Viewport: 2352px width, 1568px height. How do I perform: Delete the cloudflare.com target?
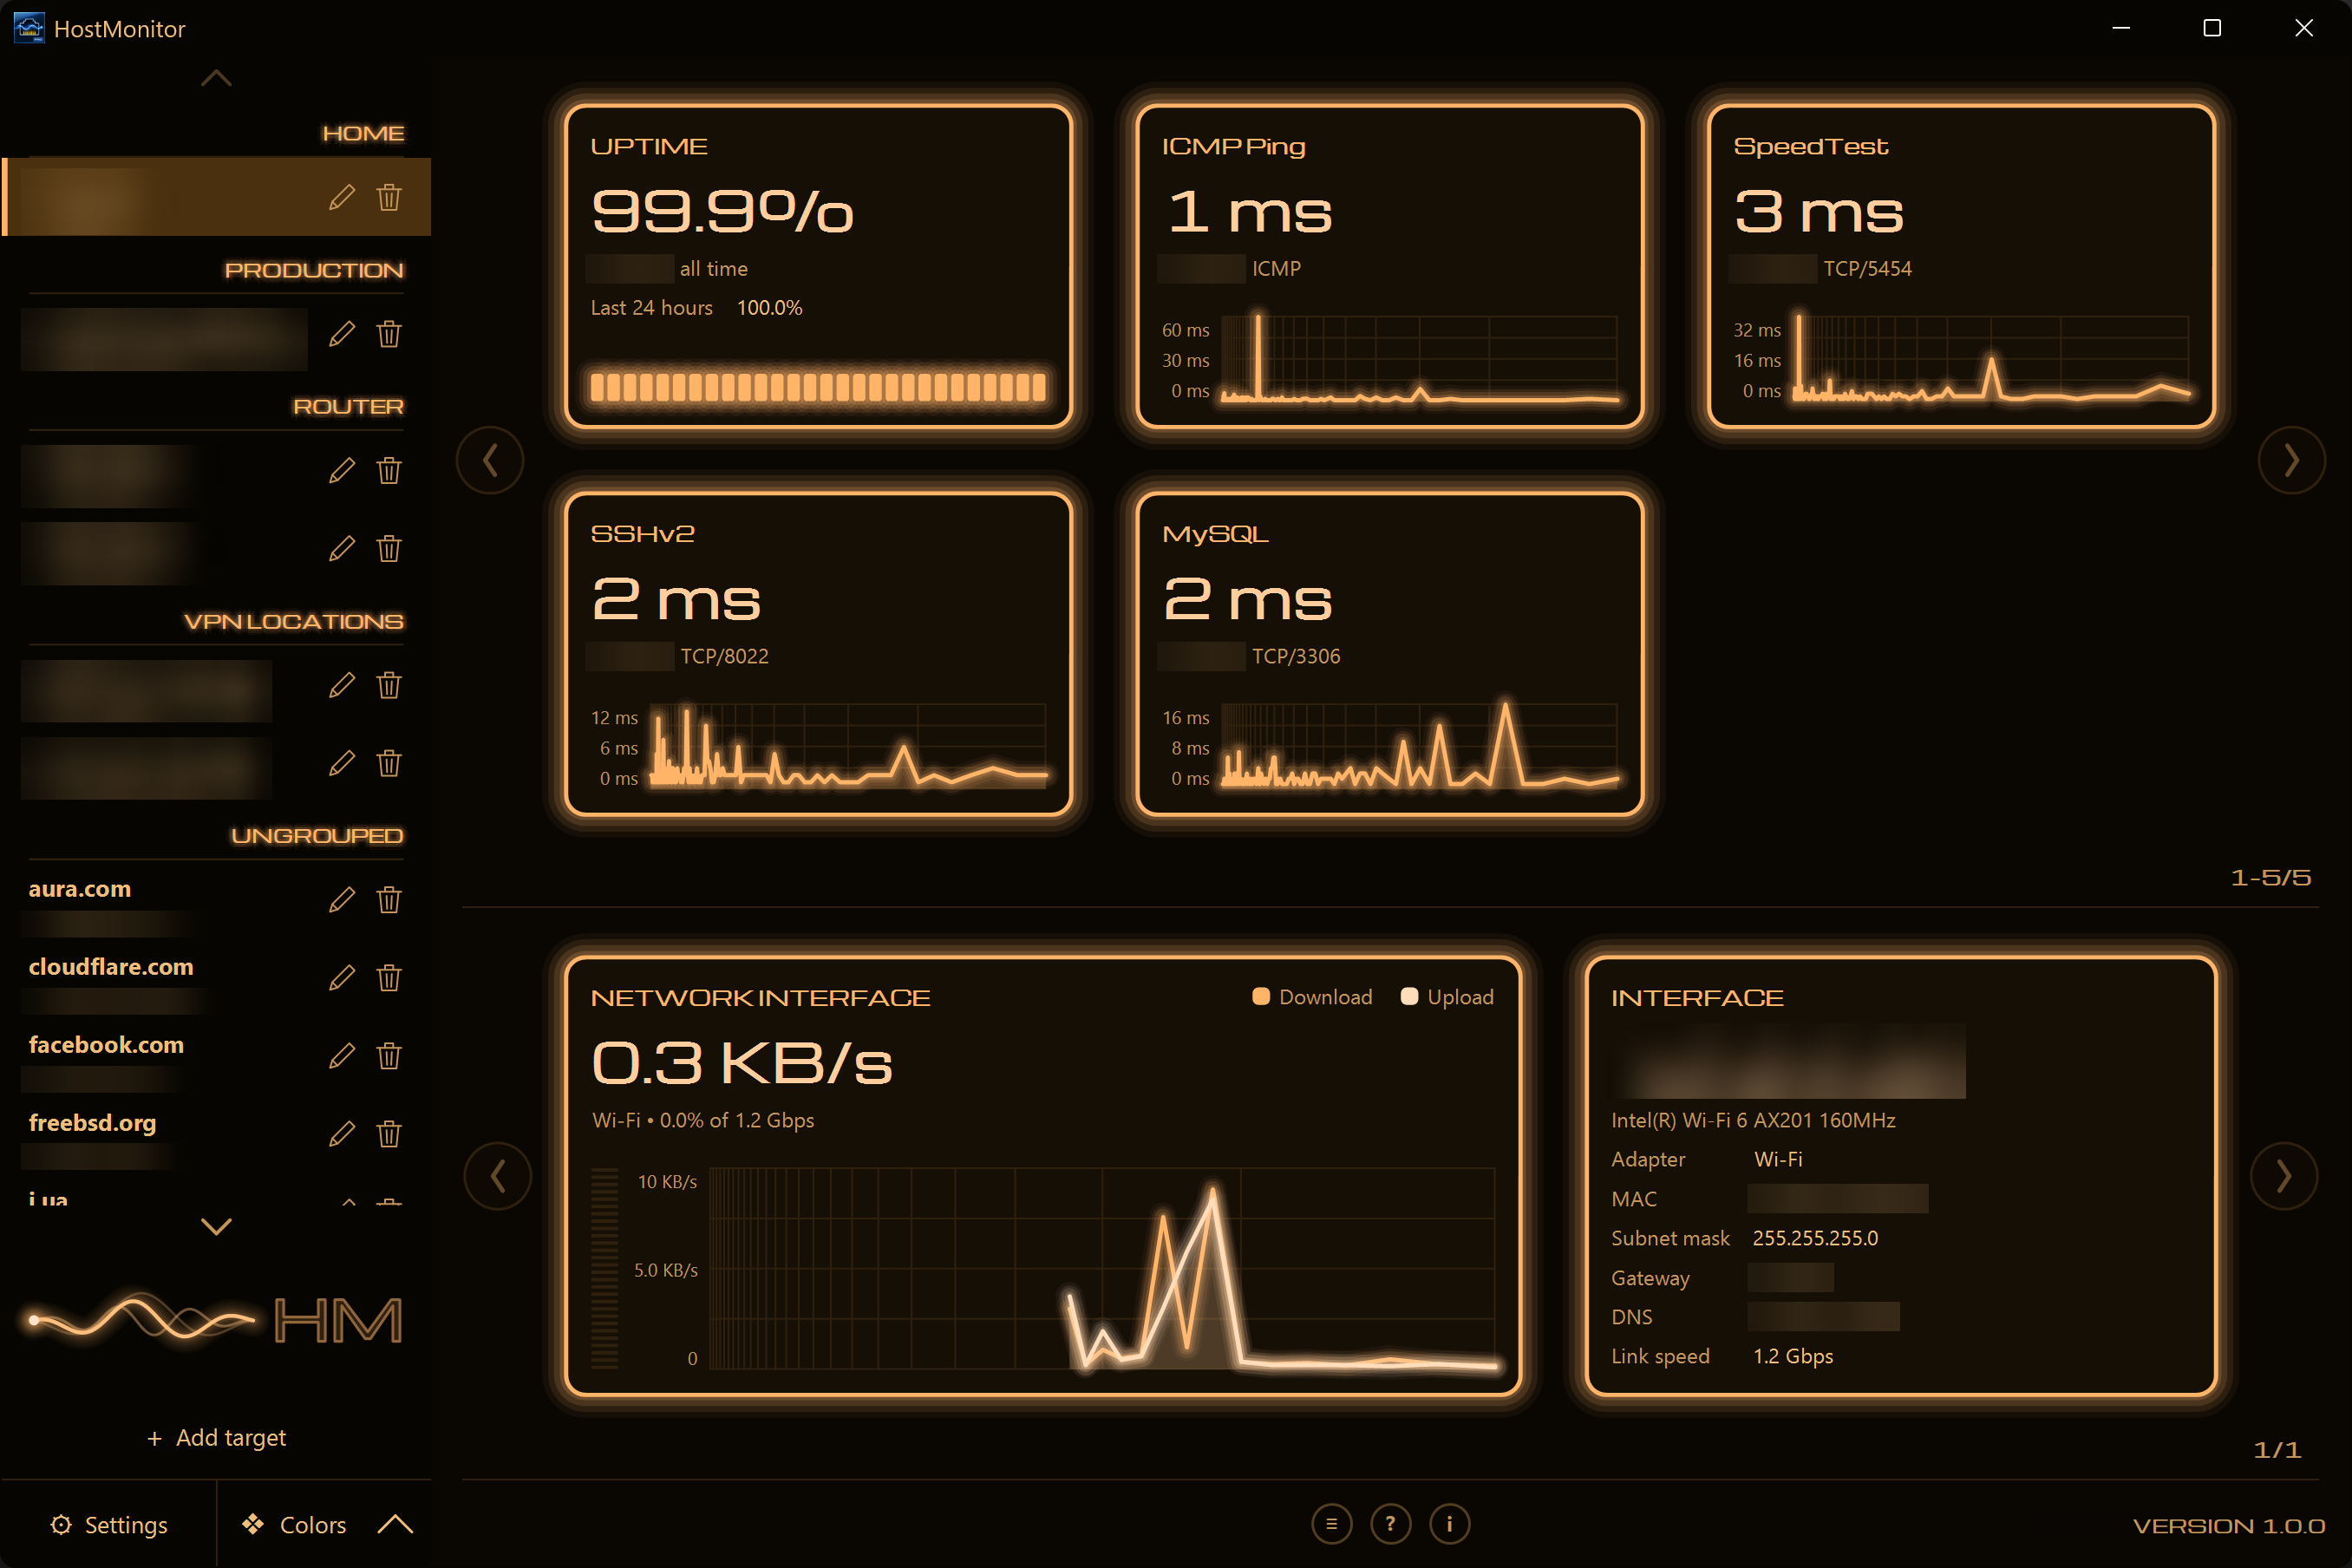point(389,978)
